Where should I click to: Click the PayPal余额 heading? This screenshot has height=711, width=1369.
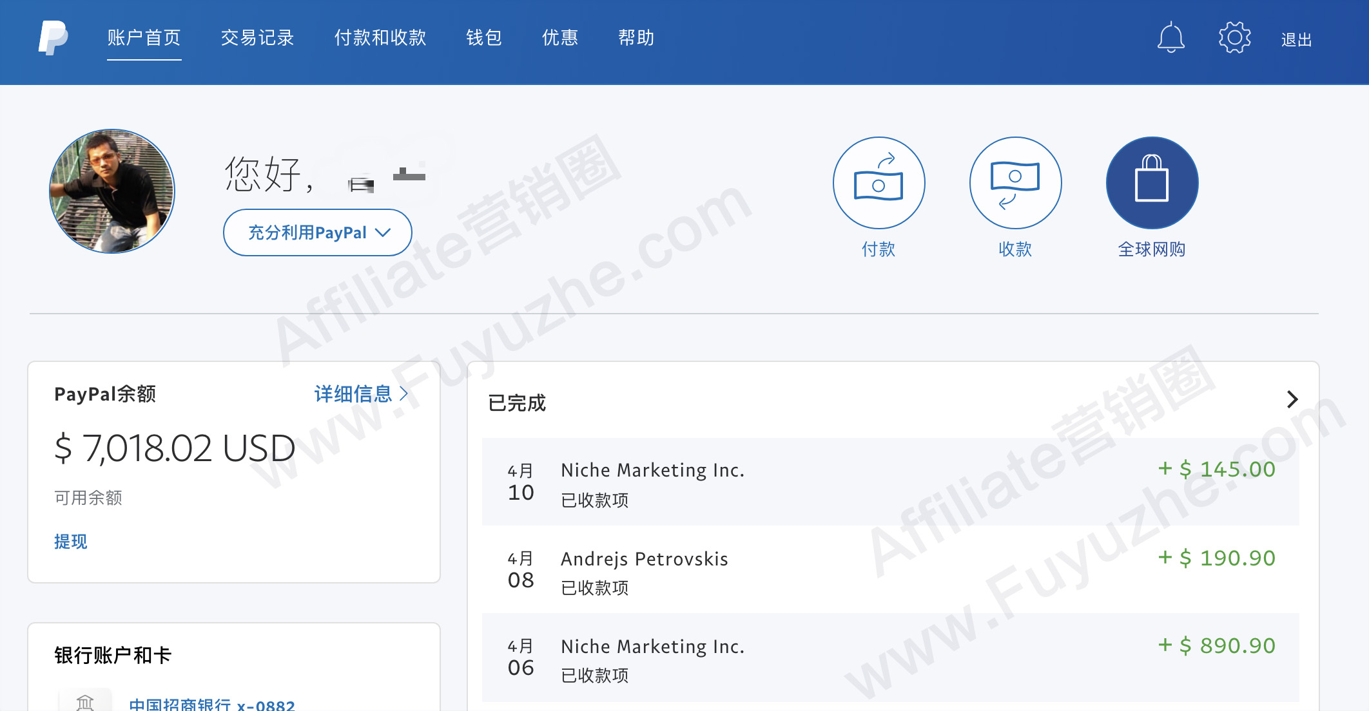tap(105, 393)
